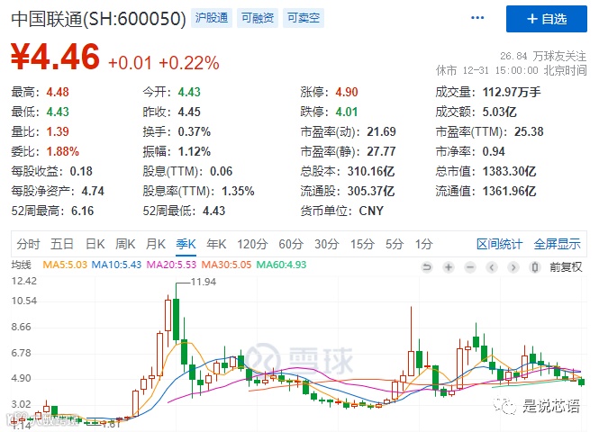Click the 中国联通(SH:600050) stock title
This screenshot has width=599, height=432.
point(98,19)
